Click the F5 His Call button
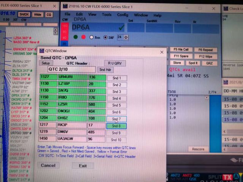 (181, 50)
